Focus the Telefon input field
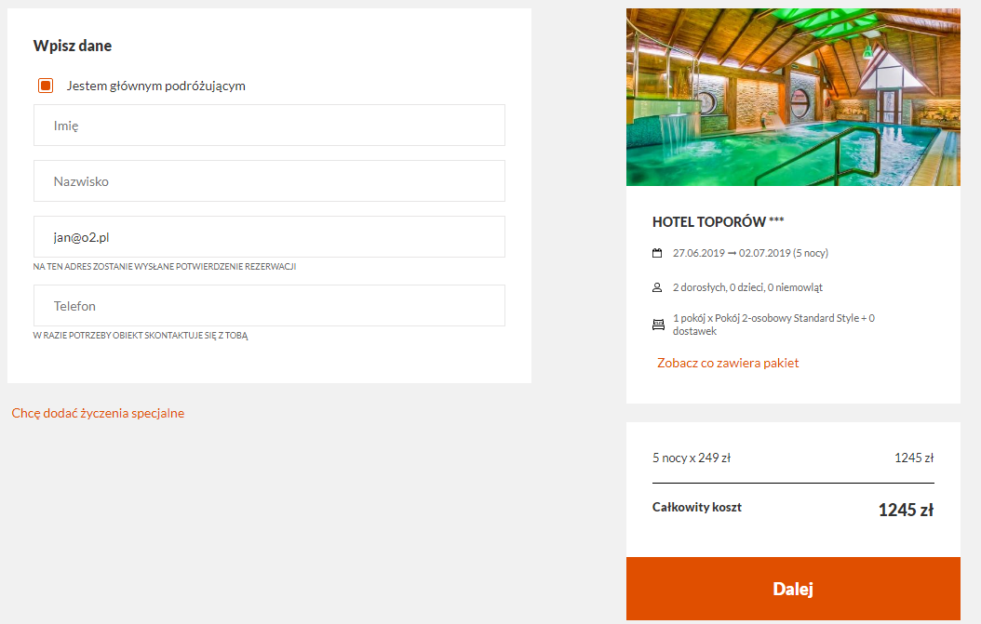Screen dimensions: 981x624 [x=269, y=305]
